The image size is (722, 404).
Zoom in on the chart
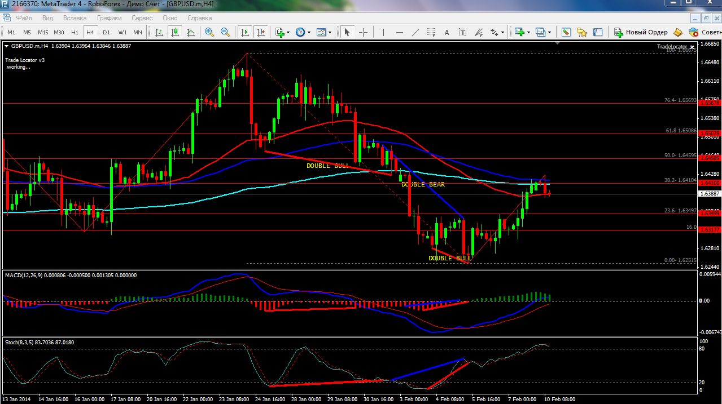[x=209, y=32]
